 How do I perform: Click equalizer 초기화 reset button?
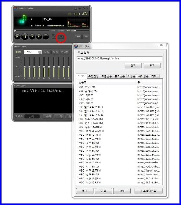click(65, 52)
